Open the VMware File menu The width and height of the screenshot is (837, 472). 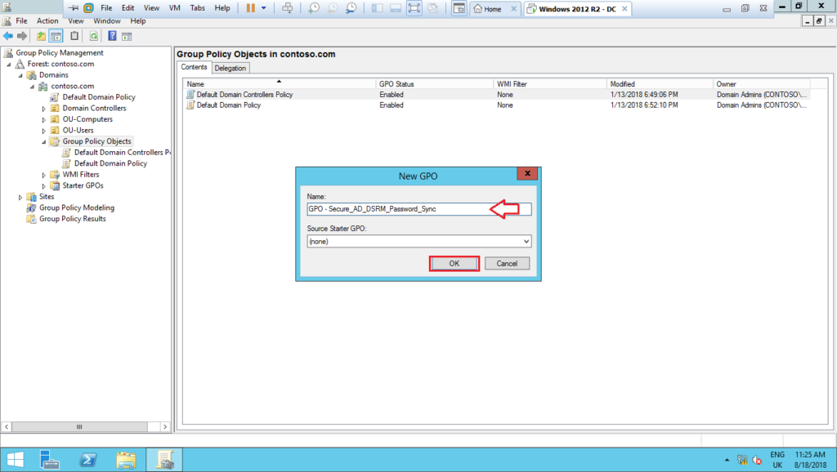tap(106, 8)
